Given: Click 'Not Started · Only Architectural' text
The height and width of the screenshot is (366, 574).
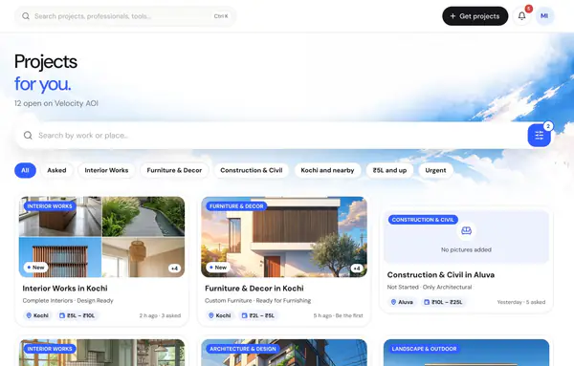Looking at the screenshot, I should click(430, 287).
